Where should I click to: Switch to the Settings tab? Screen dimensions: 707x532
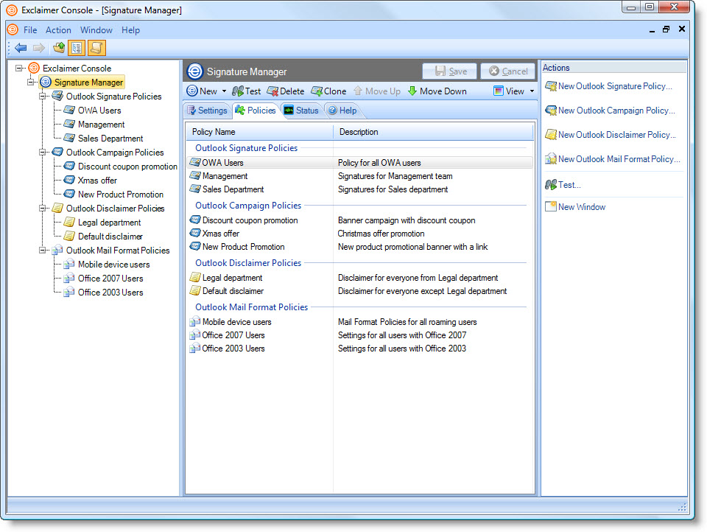click(x=208, y=111)
